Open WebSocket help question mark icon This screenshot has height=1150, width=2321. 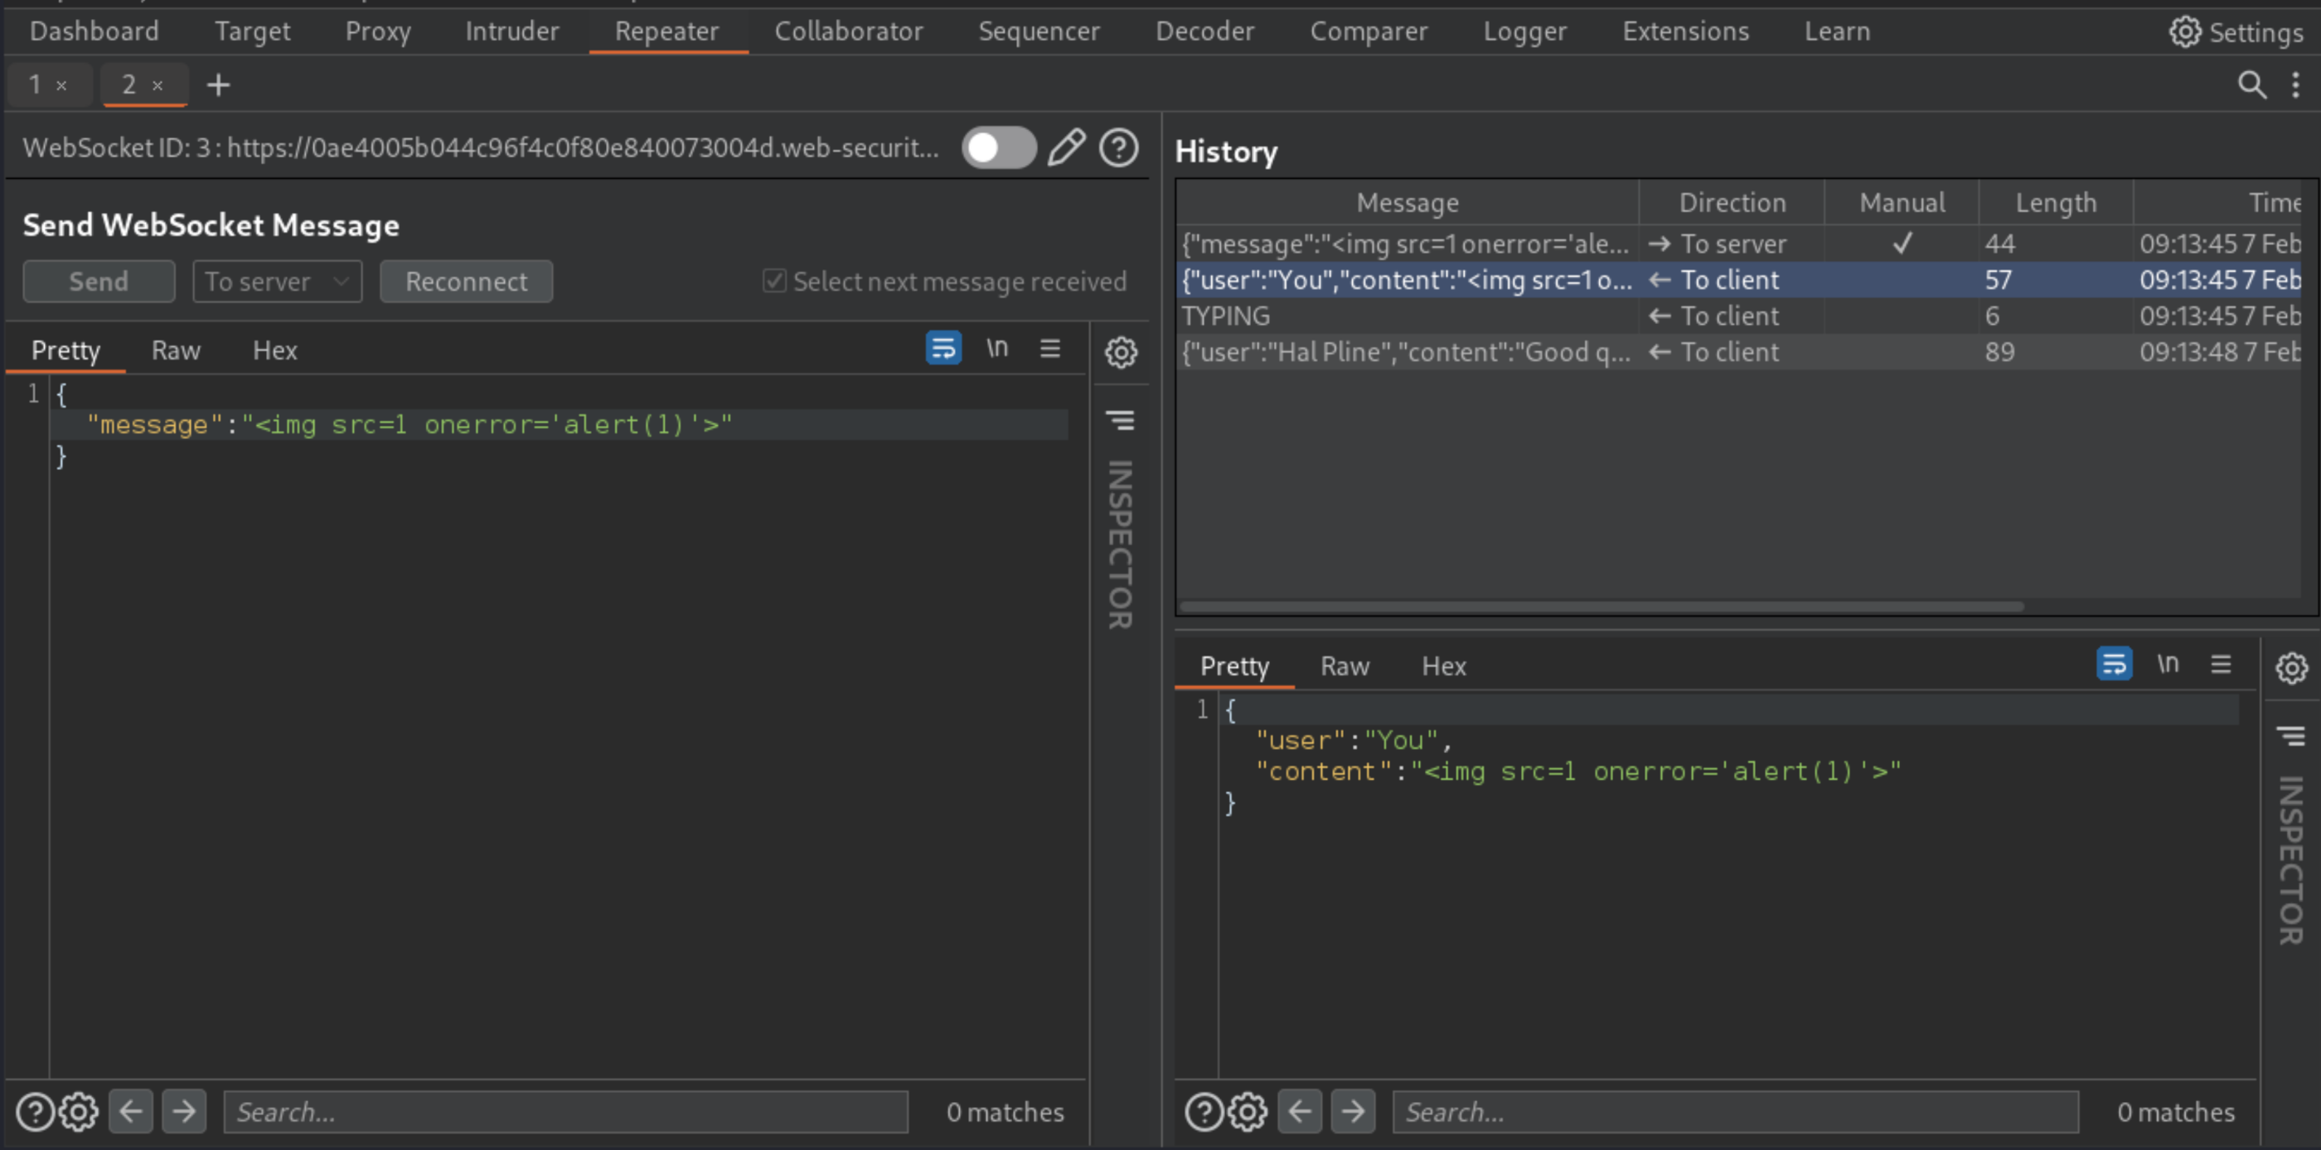[x=1119, y=147]
